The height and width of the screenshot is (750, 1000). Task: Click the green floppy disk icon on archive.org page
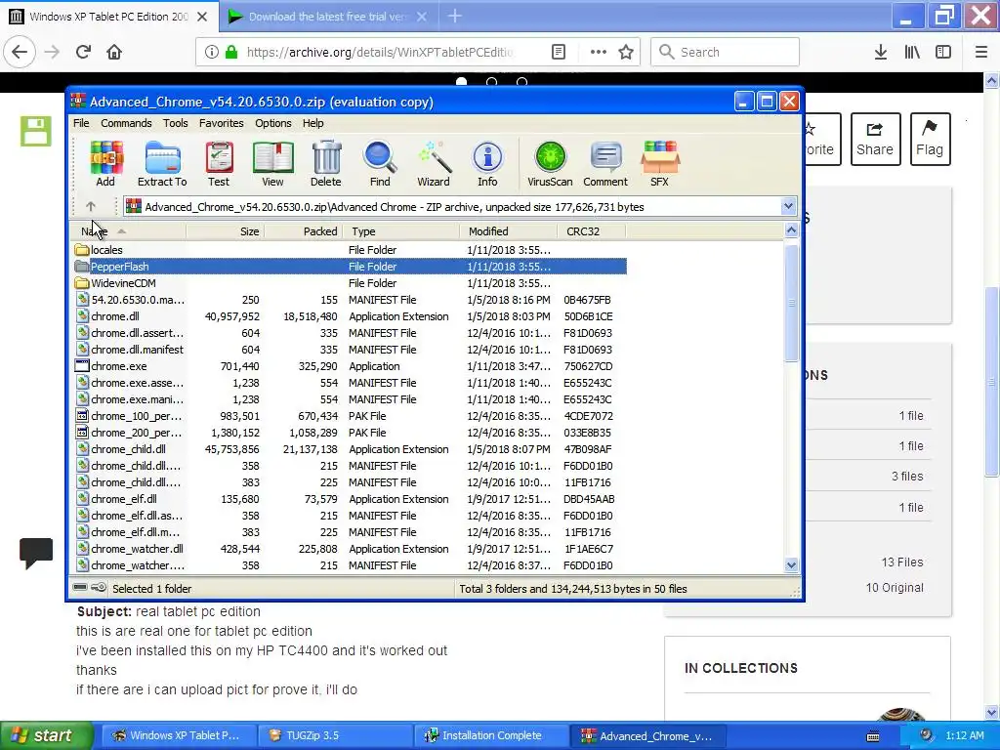(36, 132)
